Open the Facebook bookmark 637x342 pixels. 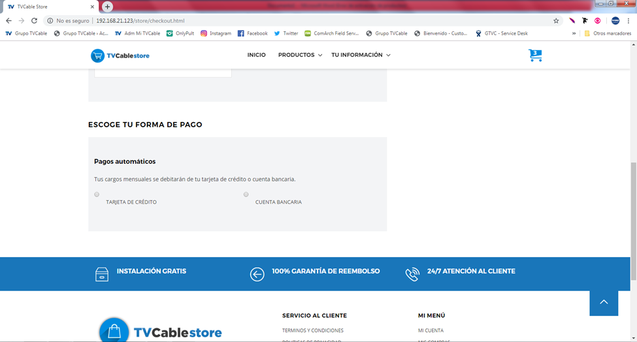(x=253, y=33)
